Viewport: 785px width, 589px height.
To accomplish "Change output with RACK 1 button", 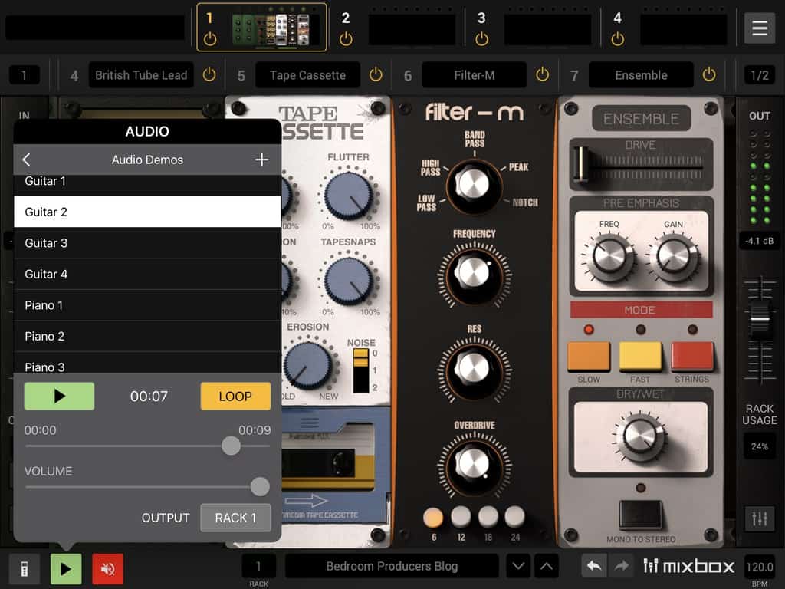I will 235,518.
